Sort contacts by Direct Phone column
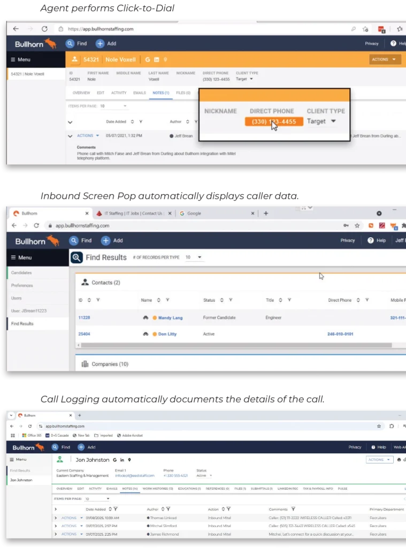 [358, 300]
